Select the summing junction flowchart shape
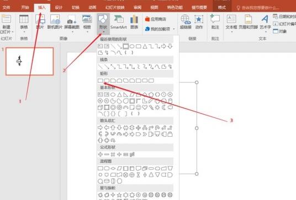The width and height of the screenshot is (296, 200). 126,175
